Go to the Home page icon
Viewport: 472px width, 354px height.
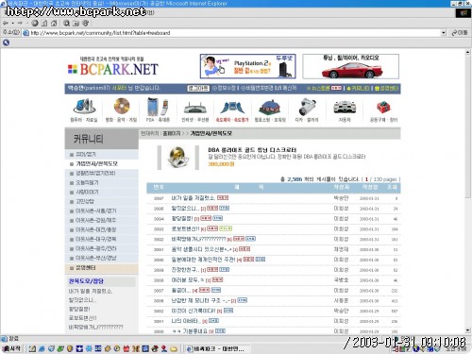(x=54, y=23)
